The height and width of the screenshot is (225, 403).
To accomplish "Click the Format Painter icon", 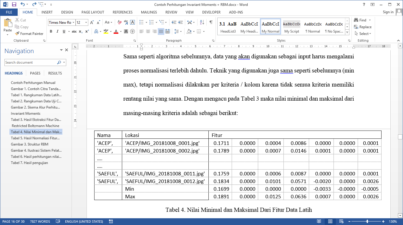I will 17,34.
